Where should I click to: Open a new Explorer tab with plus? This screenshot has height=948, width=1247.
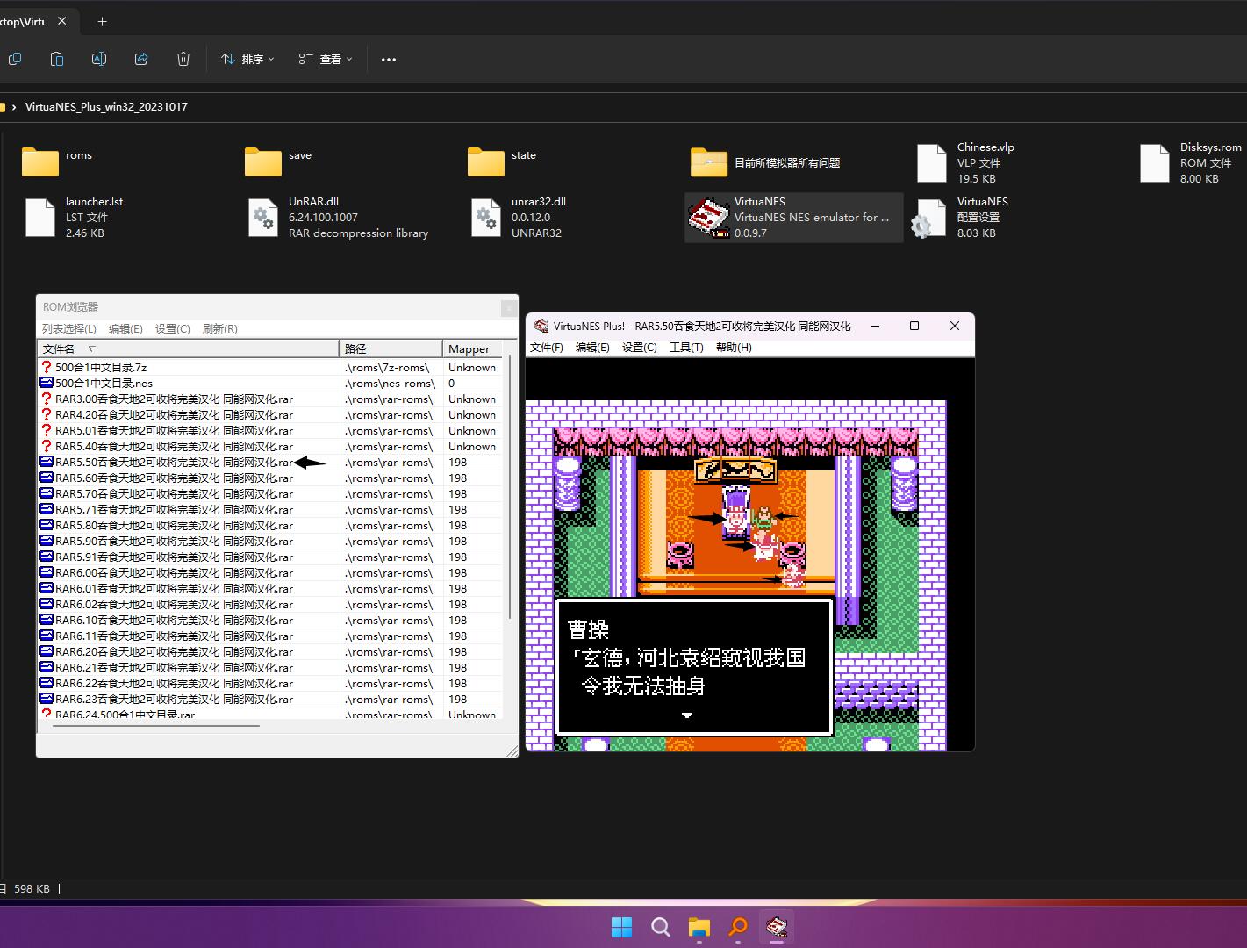[x=102, y=21]
